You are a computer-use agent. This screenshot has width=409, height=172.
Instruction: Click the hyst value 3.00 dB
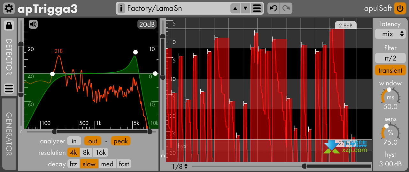pyautogui.click(x=390, y=164)
